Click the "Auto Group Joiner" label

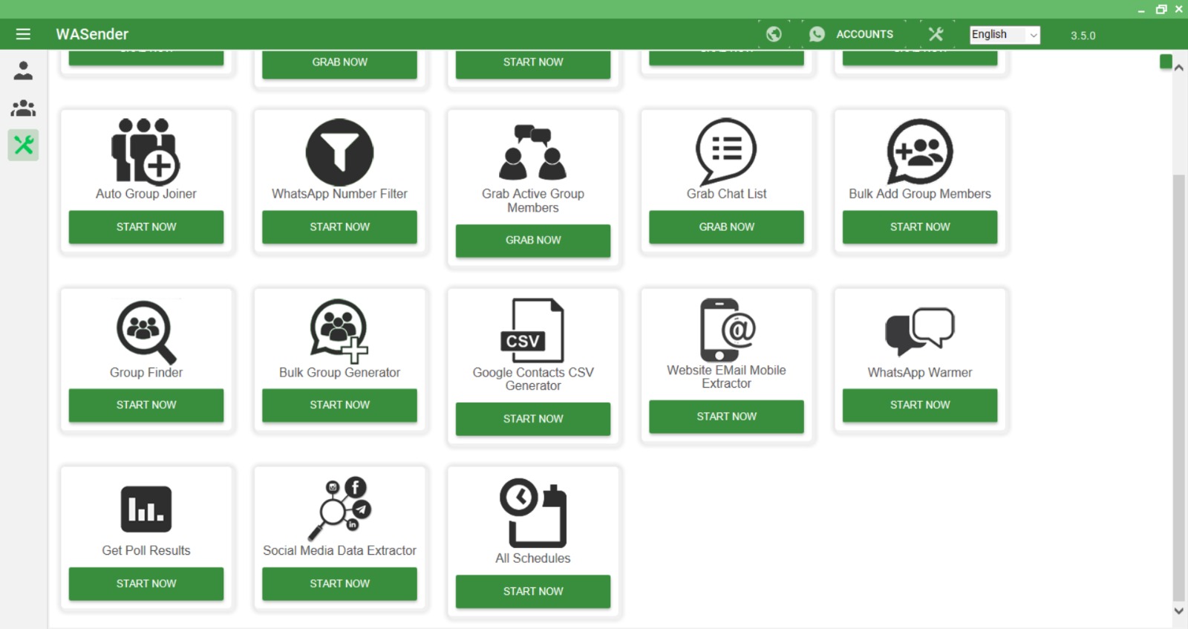point(146,194)
